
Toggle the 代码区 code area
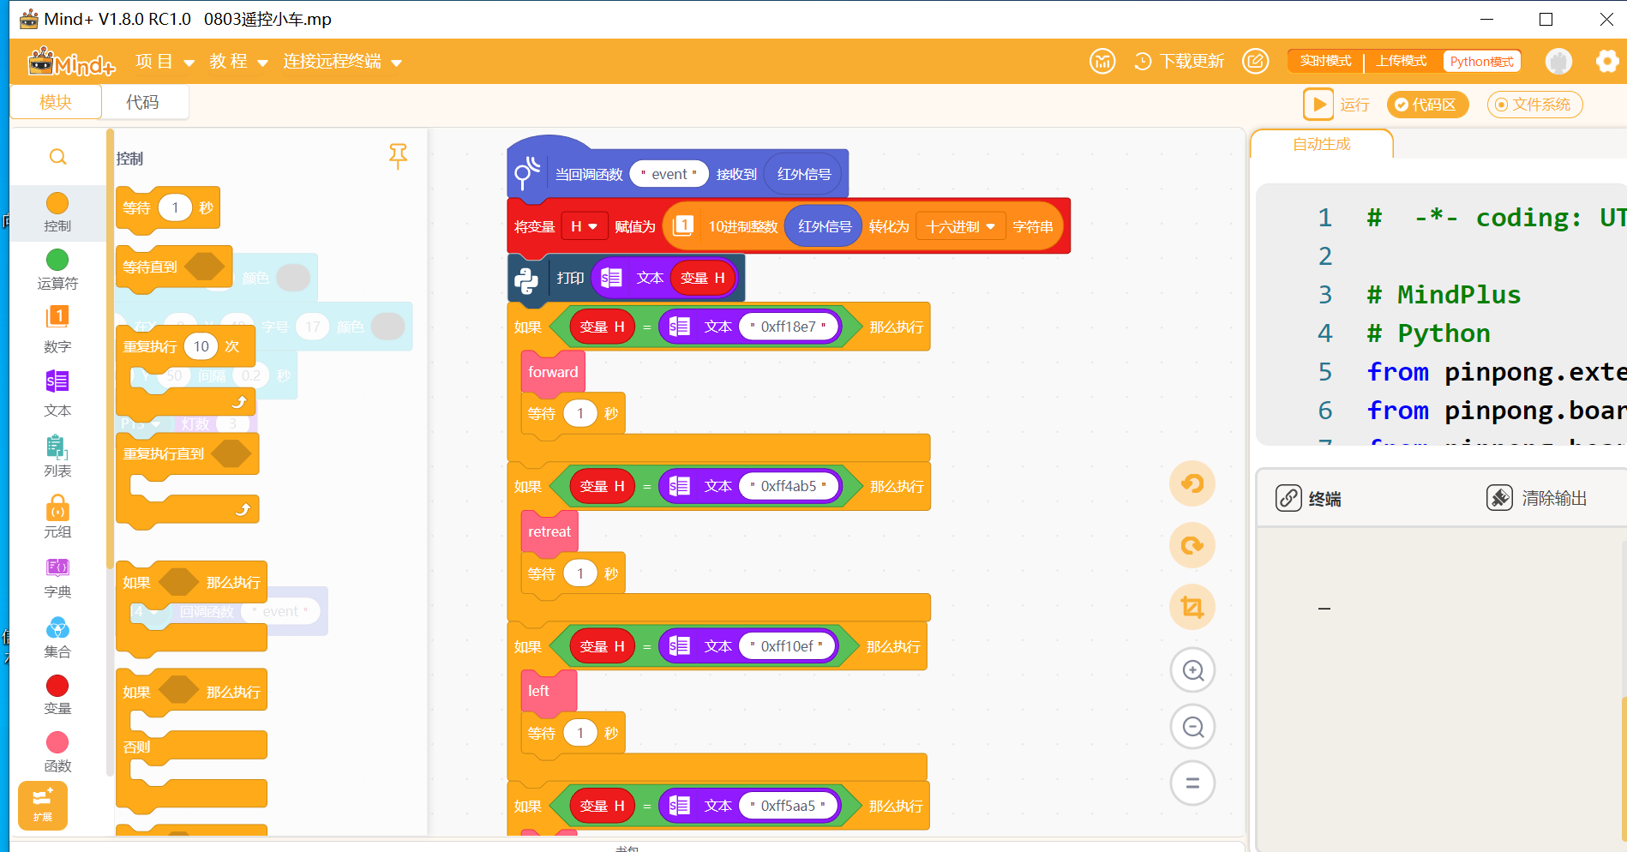pos(1427,105)
